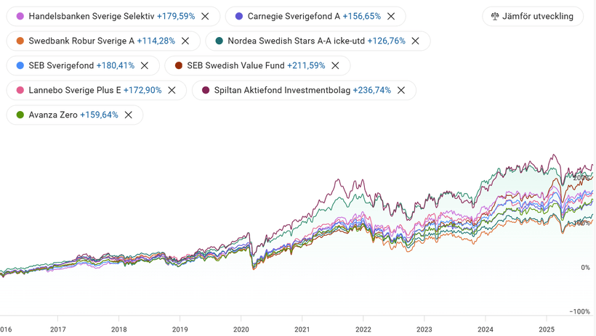Remove Carnegie Sverigefond A from comparison

coord(391,16)
